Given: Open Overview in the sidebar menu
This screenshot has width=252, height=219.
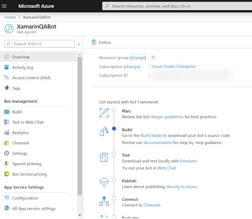Looking at the screenshot, I should coord(39,57).
